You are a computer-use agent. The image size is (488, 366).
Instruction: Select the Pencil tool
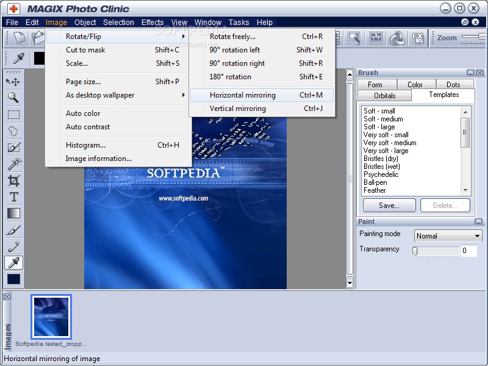click(x=13, y=246)
